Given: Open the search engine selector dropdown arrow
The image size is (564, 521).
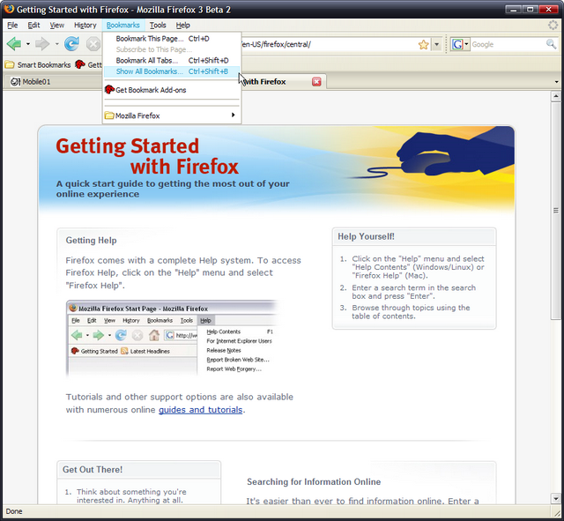Looking at the screenshot, I should point(466,44).
